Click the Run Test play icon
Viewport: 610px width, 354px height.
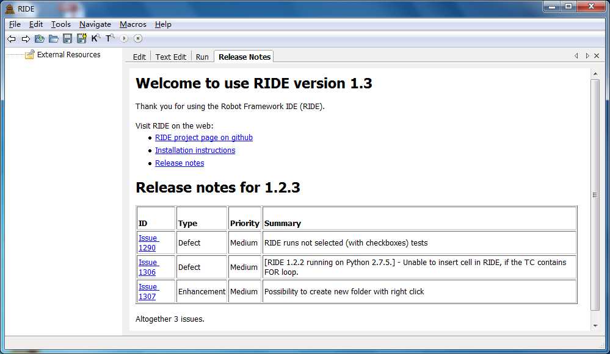click(124, 38)
